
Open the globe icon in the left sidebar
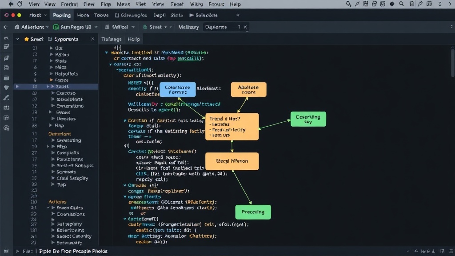coord(6,68)
